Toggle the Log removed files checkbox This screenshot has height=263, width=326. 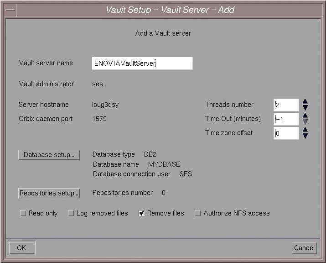click(x=71, y=213)
